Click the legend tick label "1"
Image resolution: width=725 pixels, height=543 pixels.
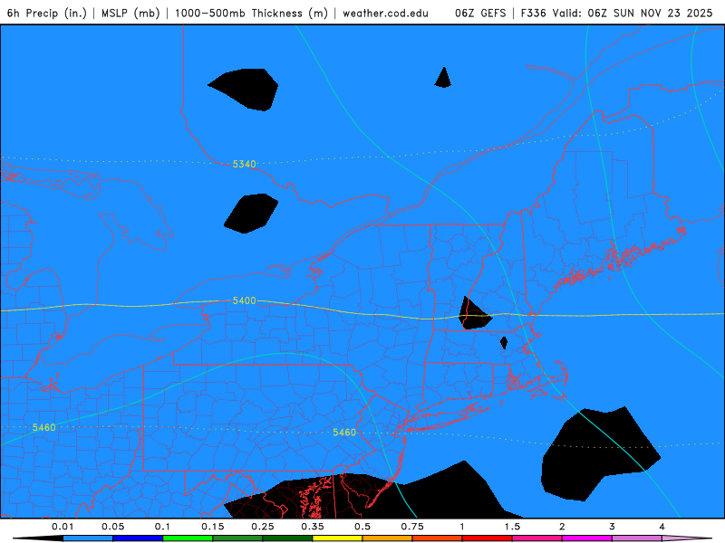(462, 527)
